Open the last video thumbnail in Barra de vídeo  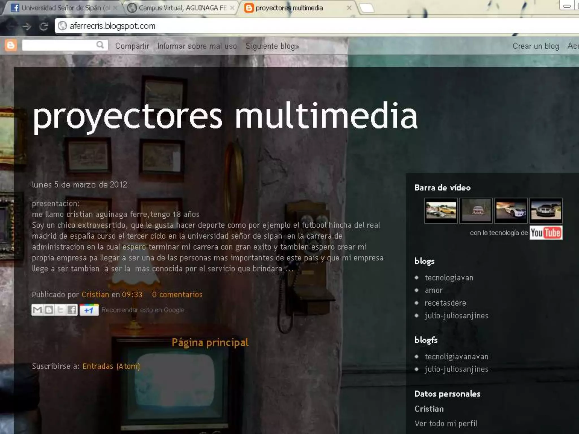[x=546, y=211]
